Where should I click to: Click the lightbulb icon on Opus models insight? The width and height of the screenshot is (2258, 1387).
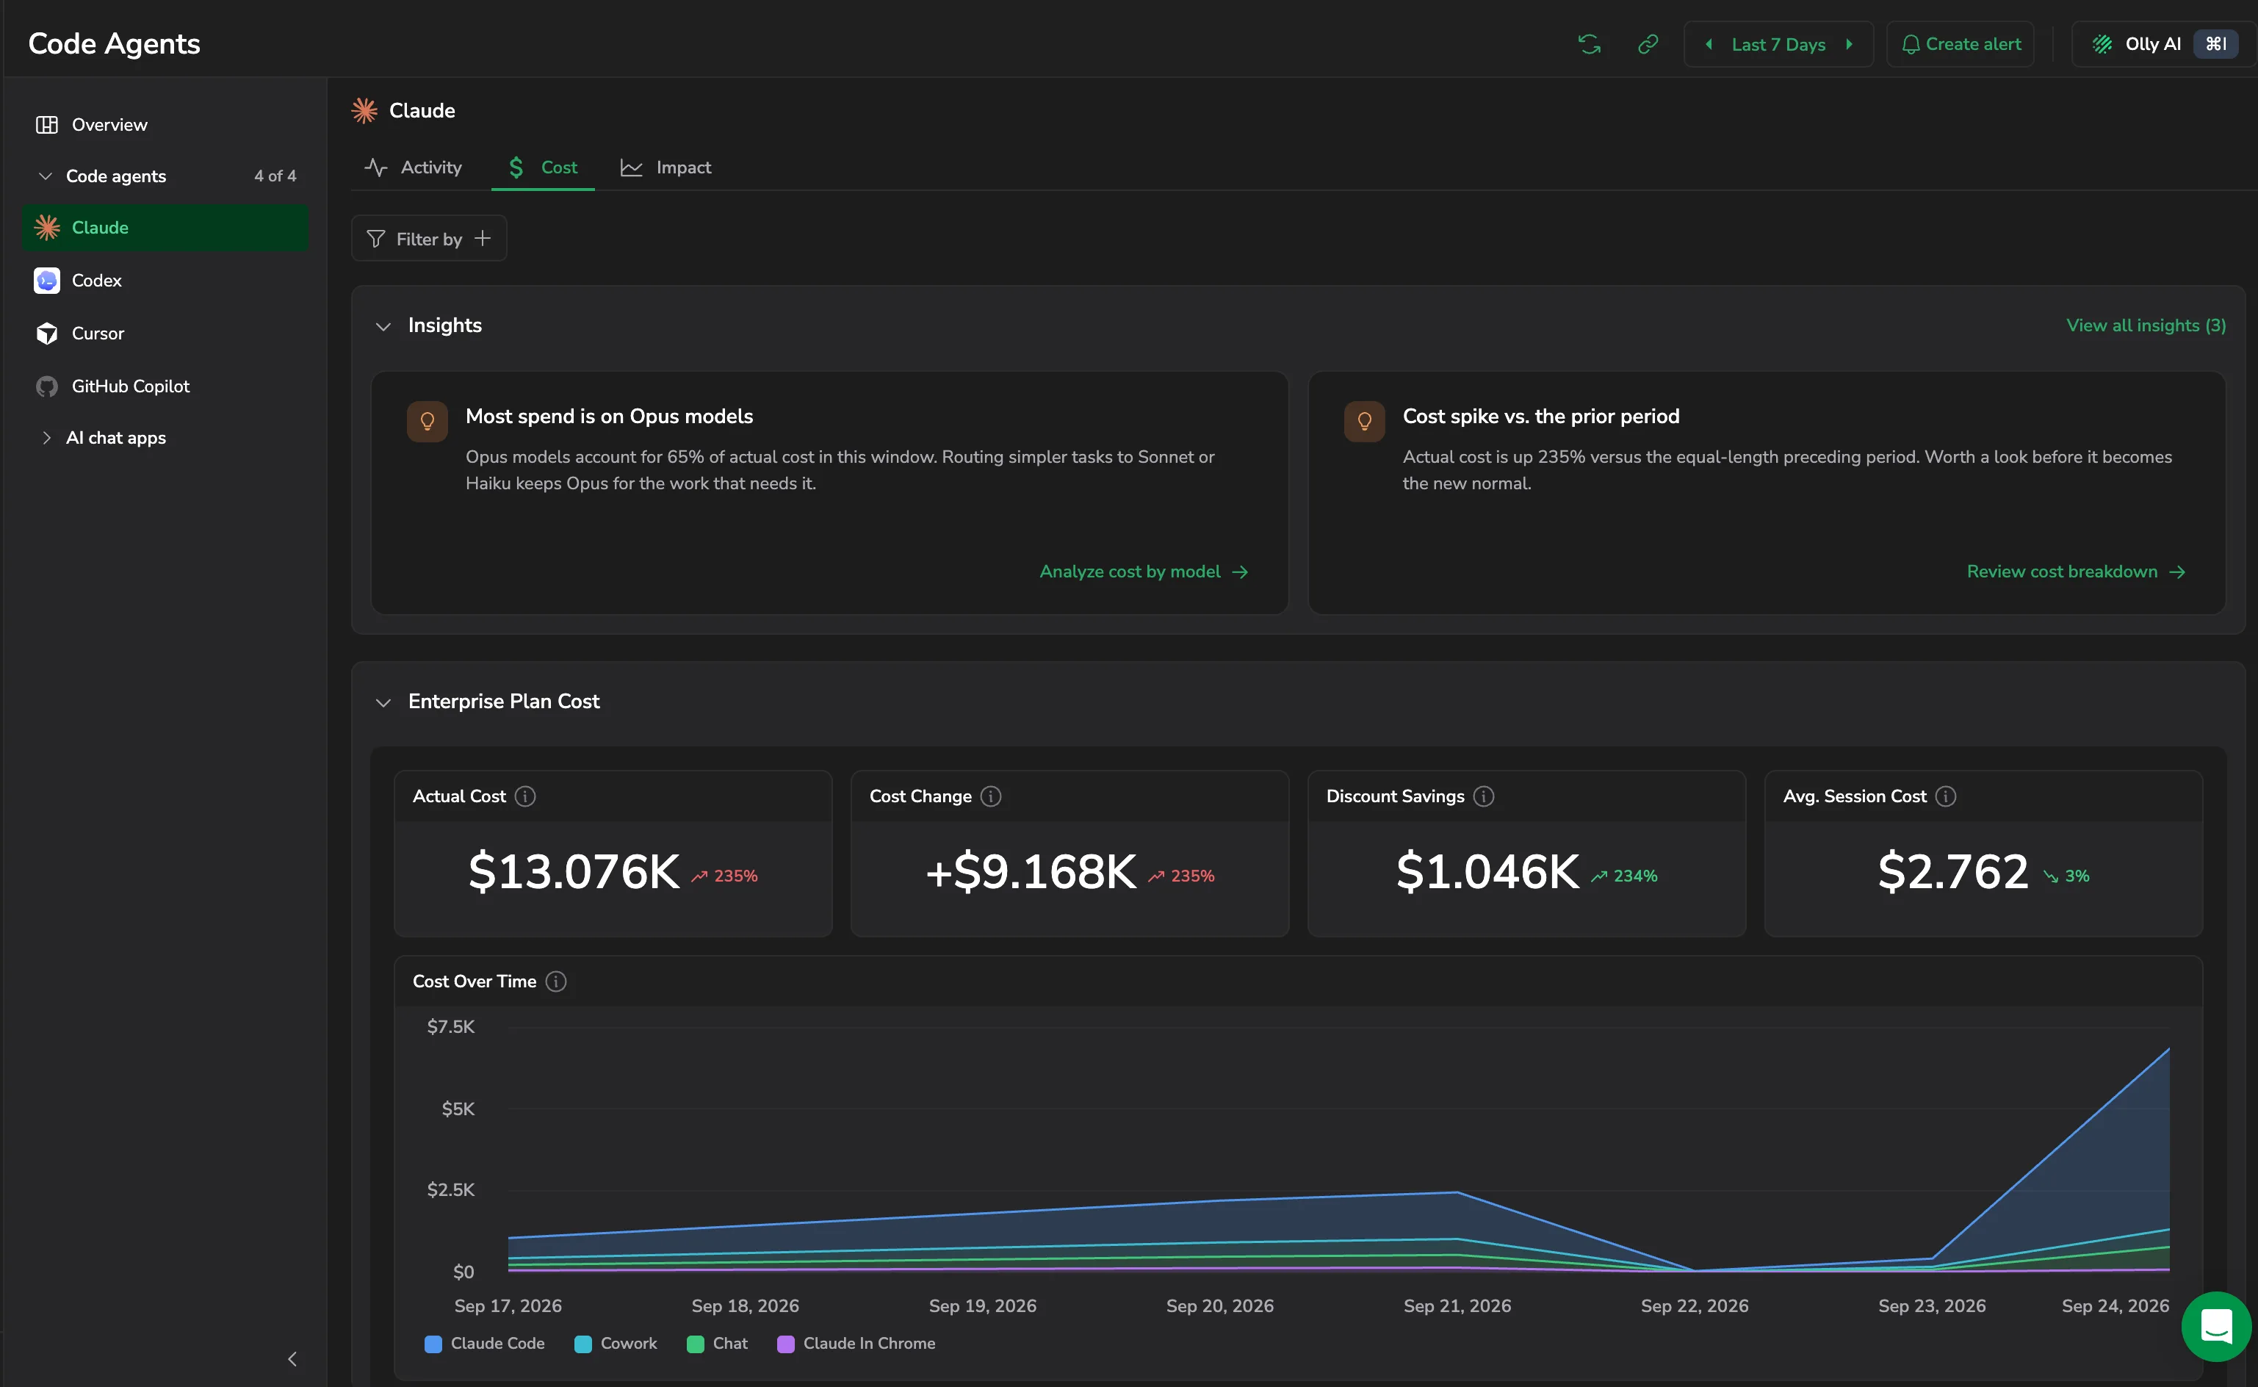coord(428,422)
